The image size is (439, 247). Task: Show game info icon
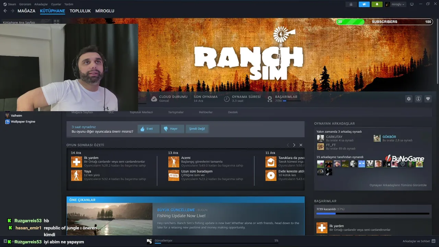[418, 99]
